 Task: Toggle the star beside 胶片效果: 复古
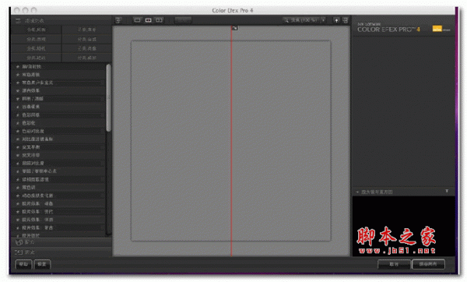[x=18, y=227]
